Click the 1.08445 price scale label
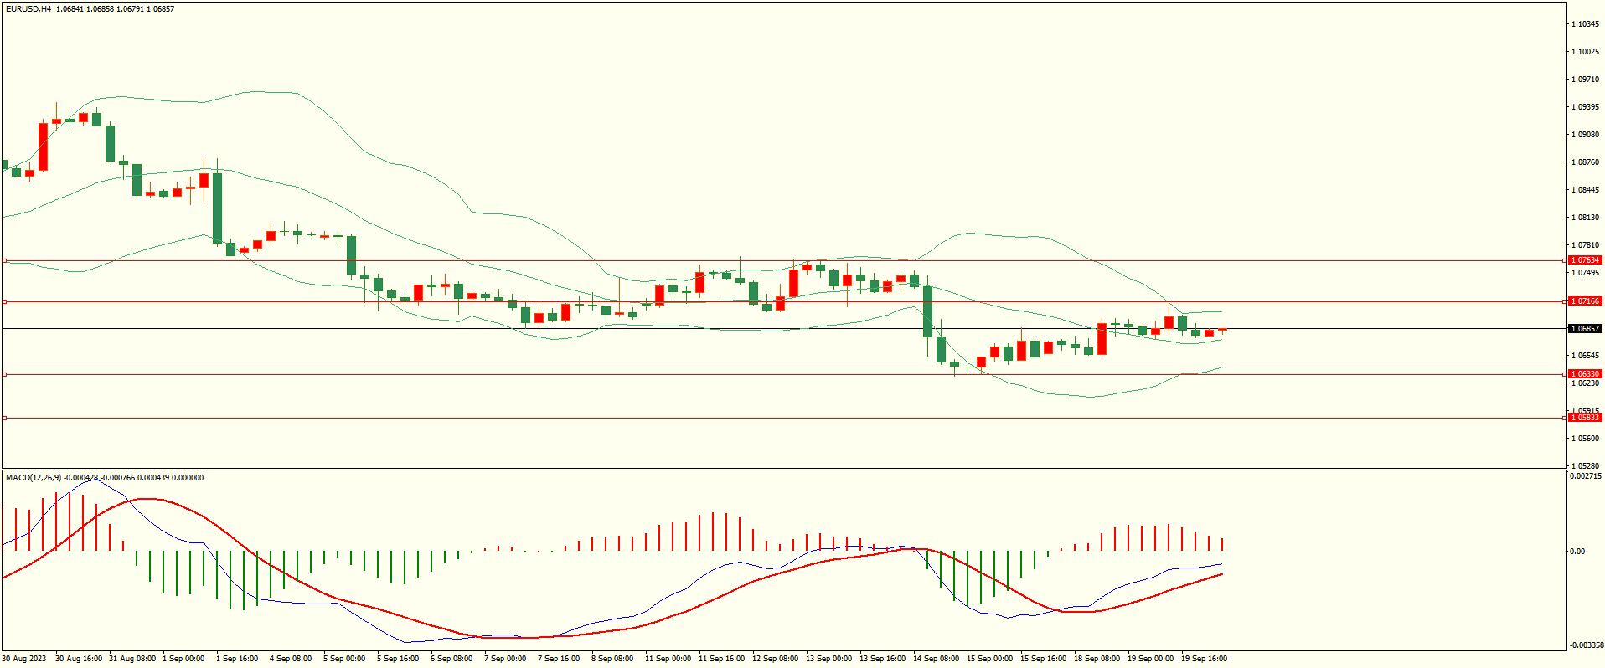The image size is (1605, 668). [1585, 190]
